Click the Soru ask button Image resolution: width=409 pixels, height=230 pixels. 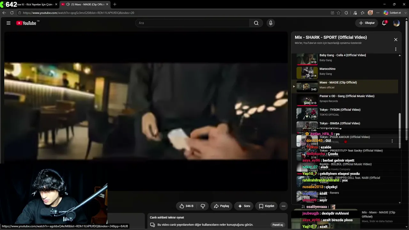coord(244,206)
